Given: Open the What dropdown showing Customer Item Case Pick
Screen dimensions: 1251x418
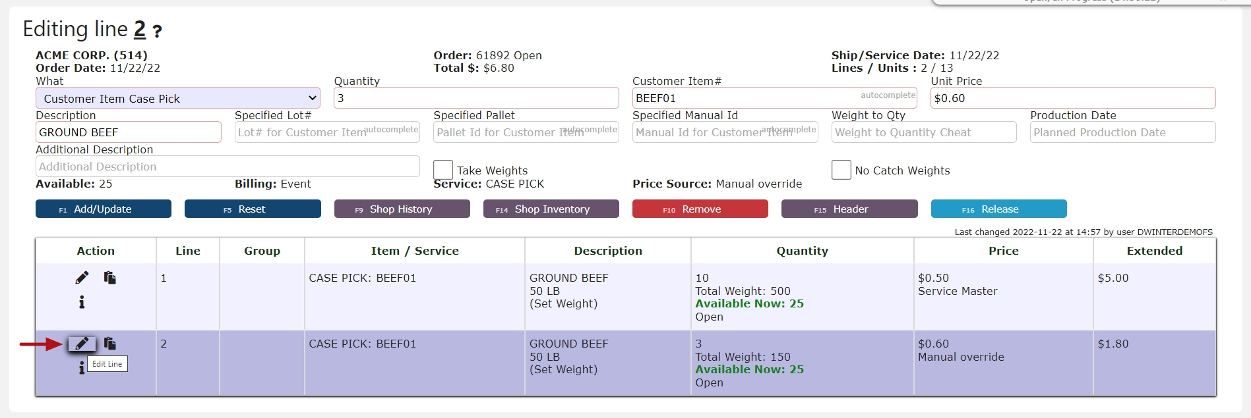Looking at the screenshot, I should tap(177, 98).
